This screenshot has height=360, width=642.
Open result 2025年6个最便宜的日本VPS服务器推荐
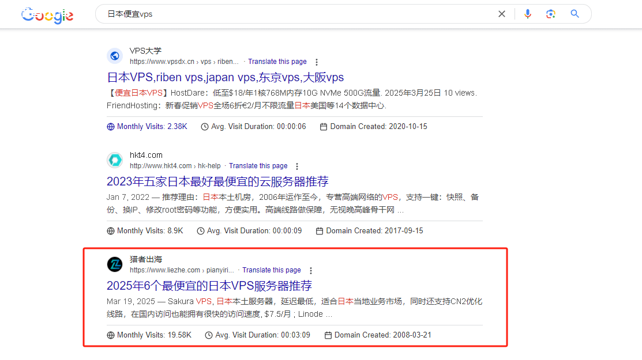pos(209,286)
